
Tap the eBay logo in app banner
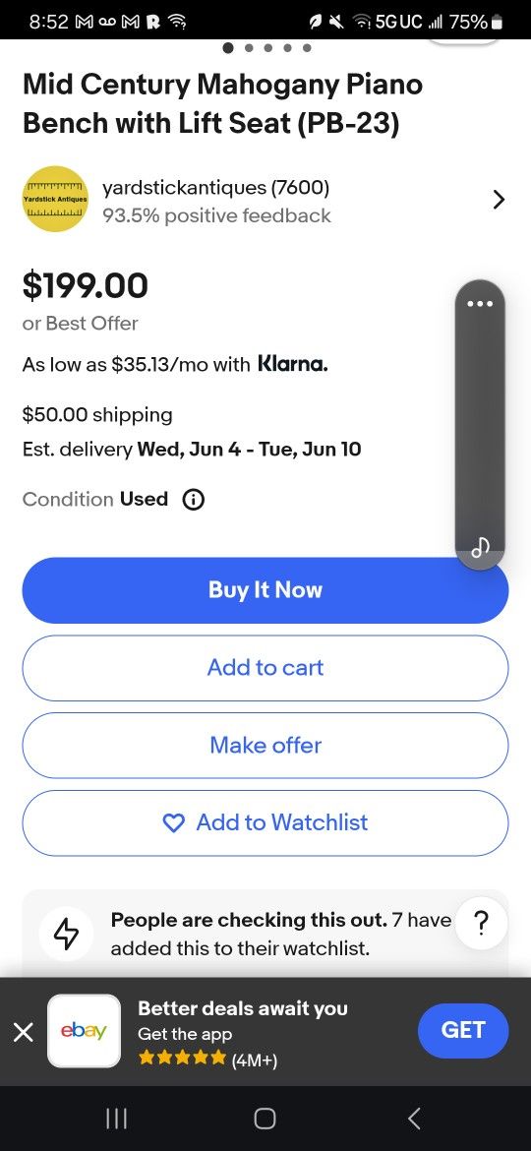pyautogui.click(x=84, y=1031)
